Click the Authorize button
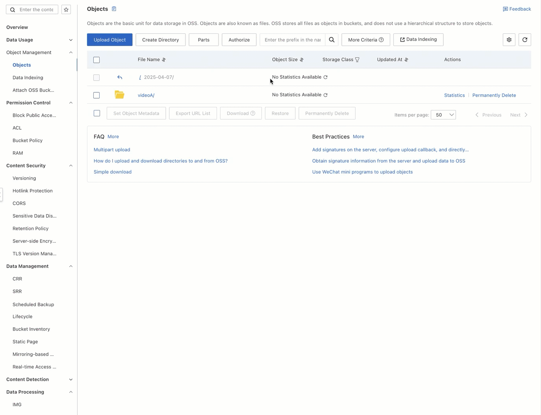 [239, 40]
